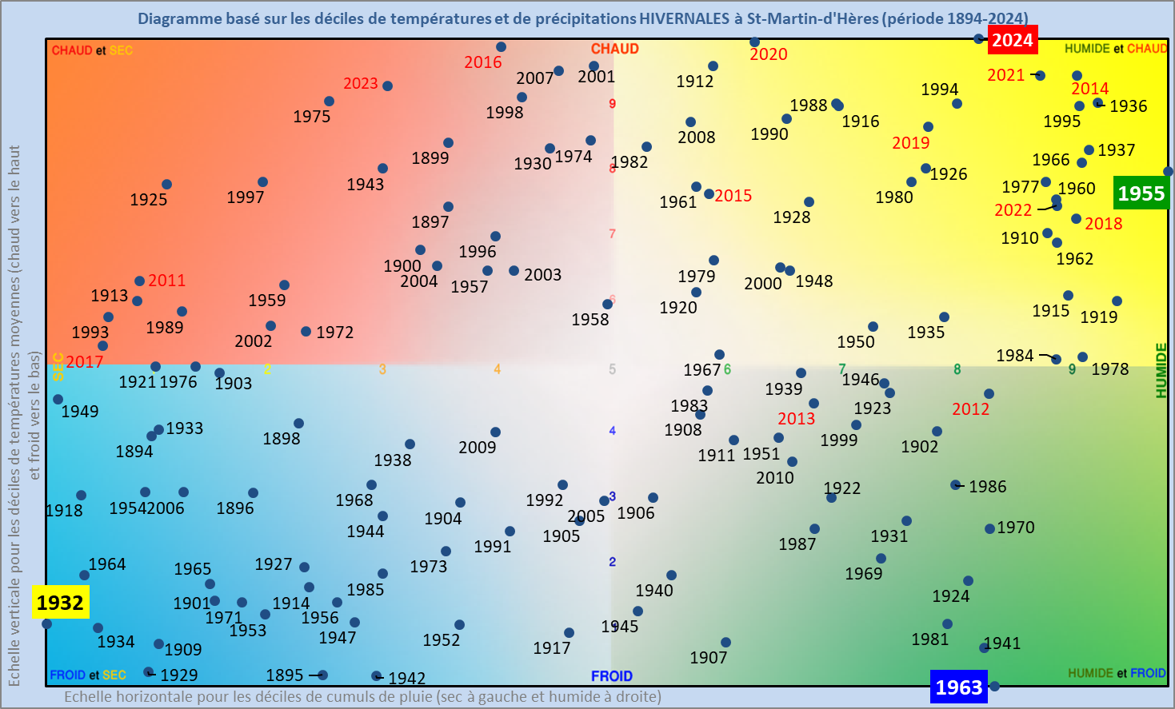This screenshot has height=709, width=1175.
Task: Click the year label 1994
Action: point(940,90)
